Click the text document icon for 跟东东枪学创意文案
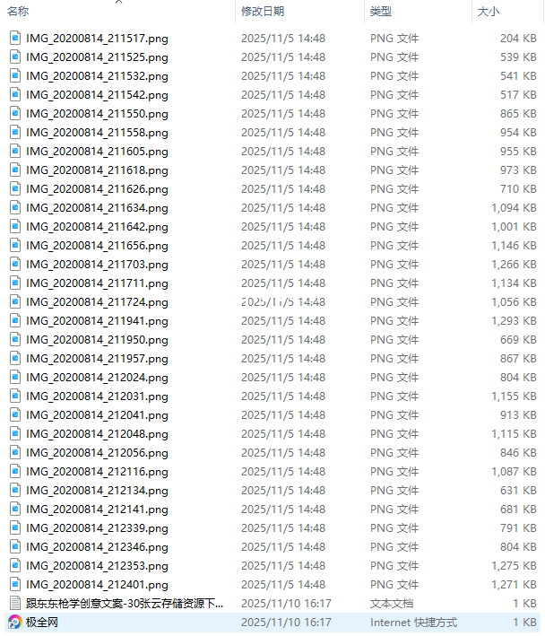 tap(15, 603)
